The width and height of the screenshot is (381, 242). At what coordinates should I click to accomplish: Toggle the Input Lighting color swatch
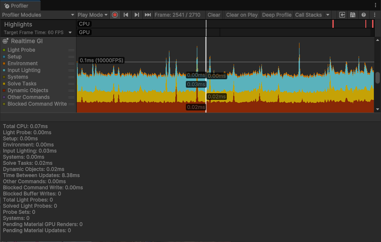click(x=4, y=70)
